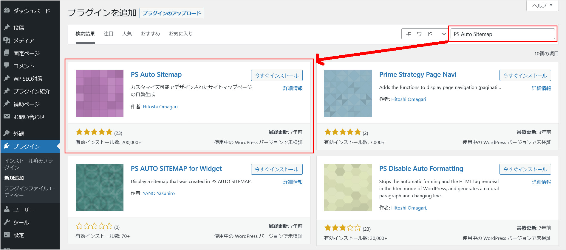Install the PS Auto Sitemap plugin now
This screenshot has width=566, height=250.
[276, 75]
